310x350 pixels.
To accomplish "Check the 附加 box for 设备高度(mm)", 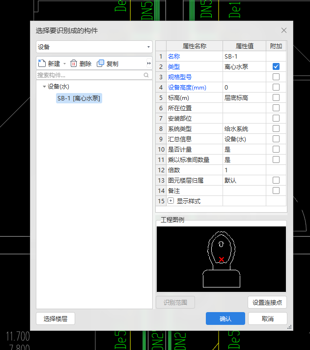I will coord(276,87).
